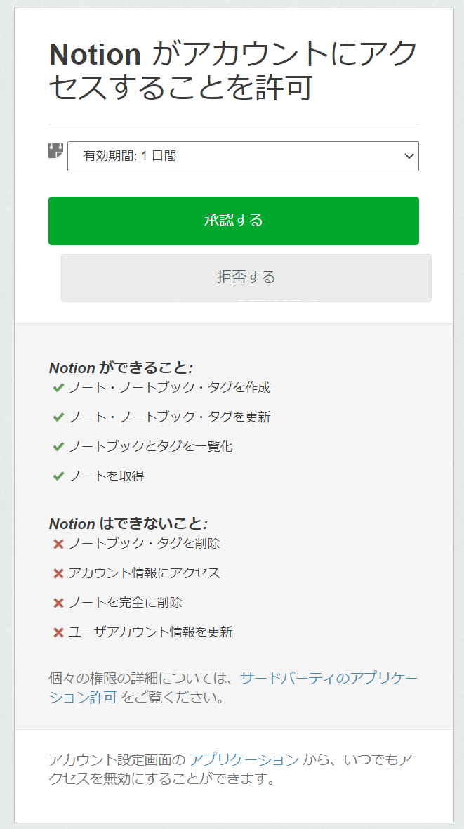This screenshot has width=464, height=829.
Task: Click the gray 拒否する button
Action: click(x=246, y=278)
